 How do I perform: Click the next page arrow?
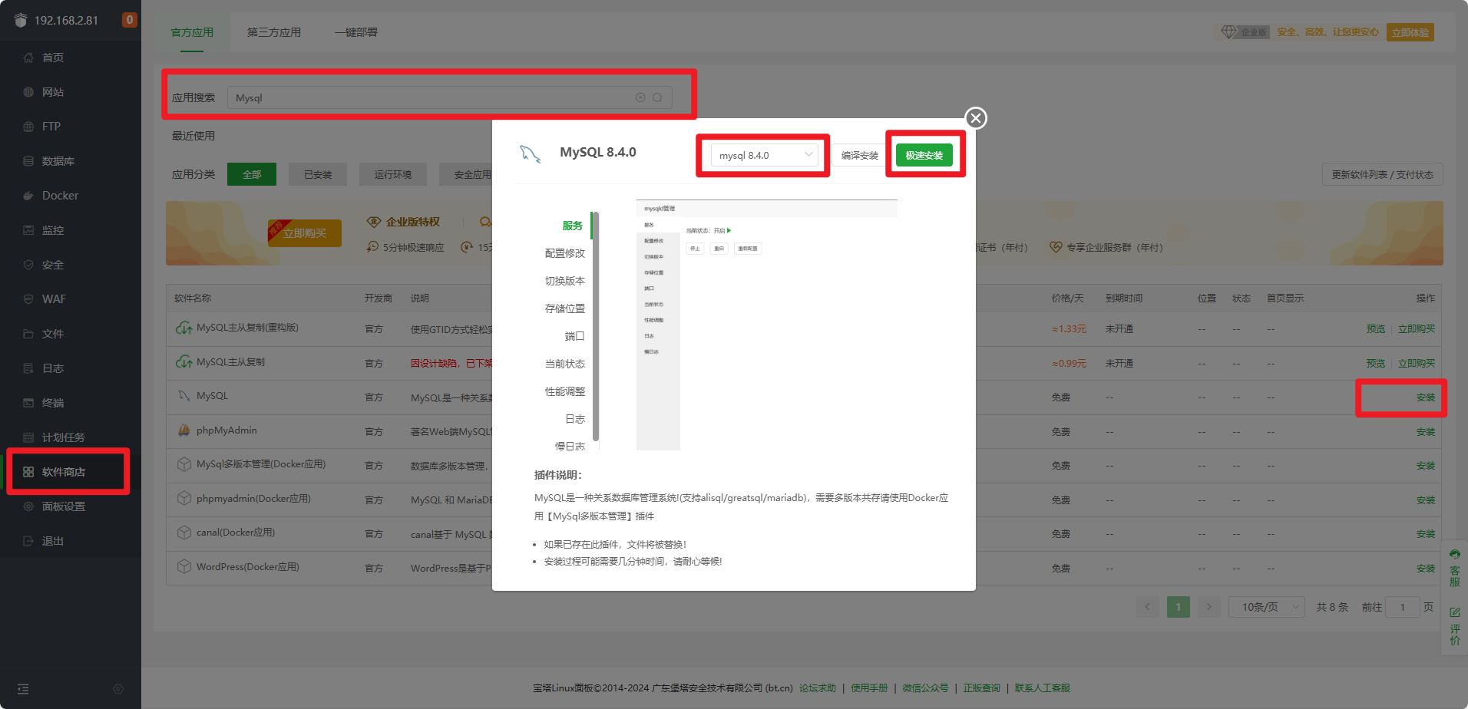[x=1209, y=607]
